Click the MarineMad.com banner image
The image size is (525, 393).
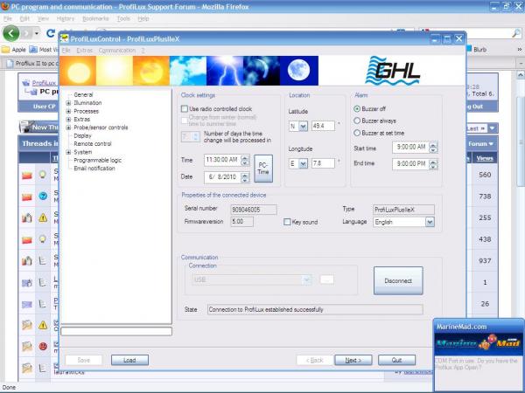pyautogui.click(x=479, y=344)
